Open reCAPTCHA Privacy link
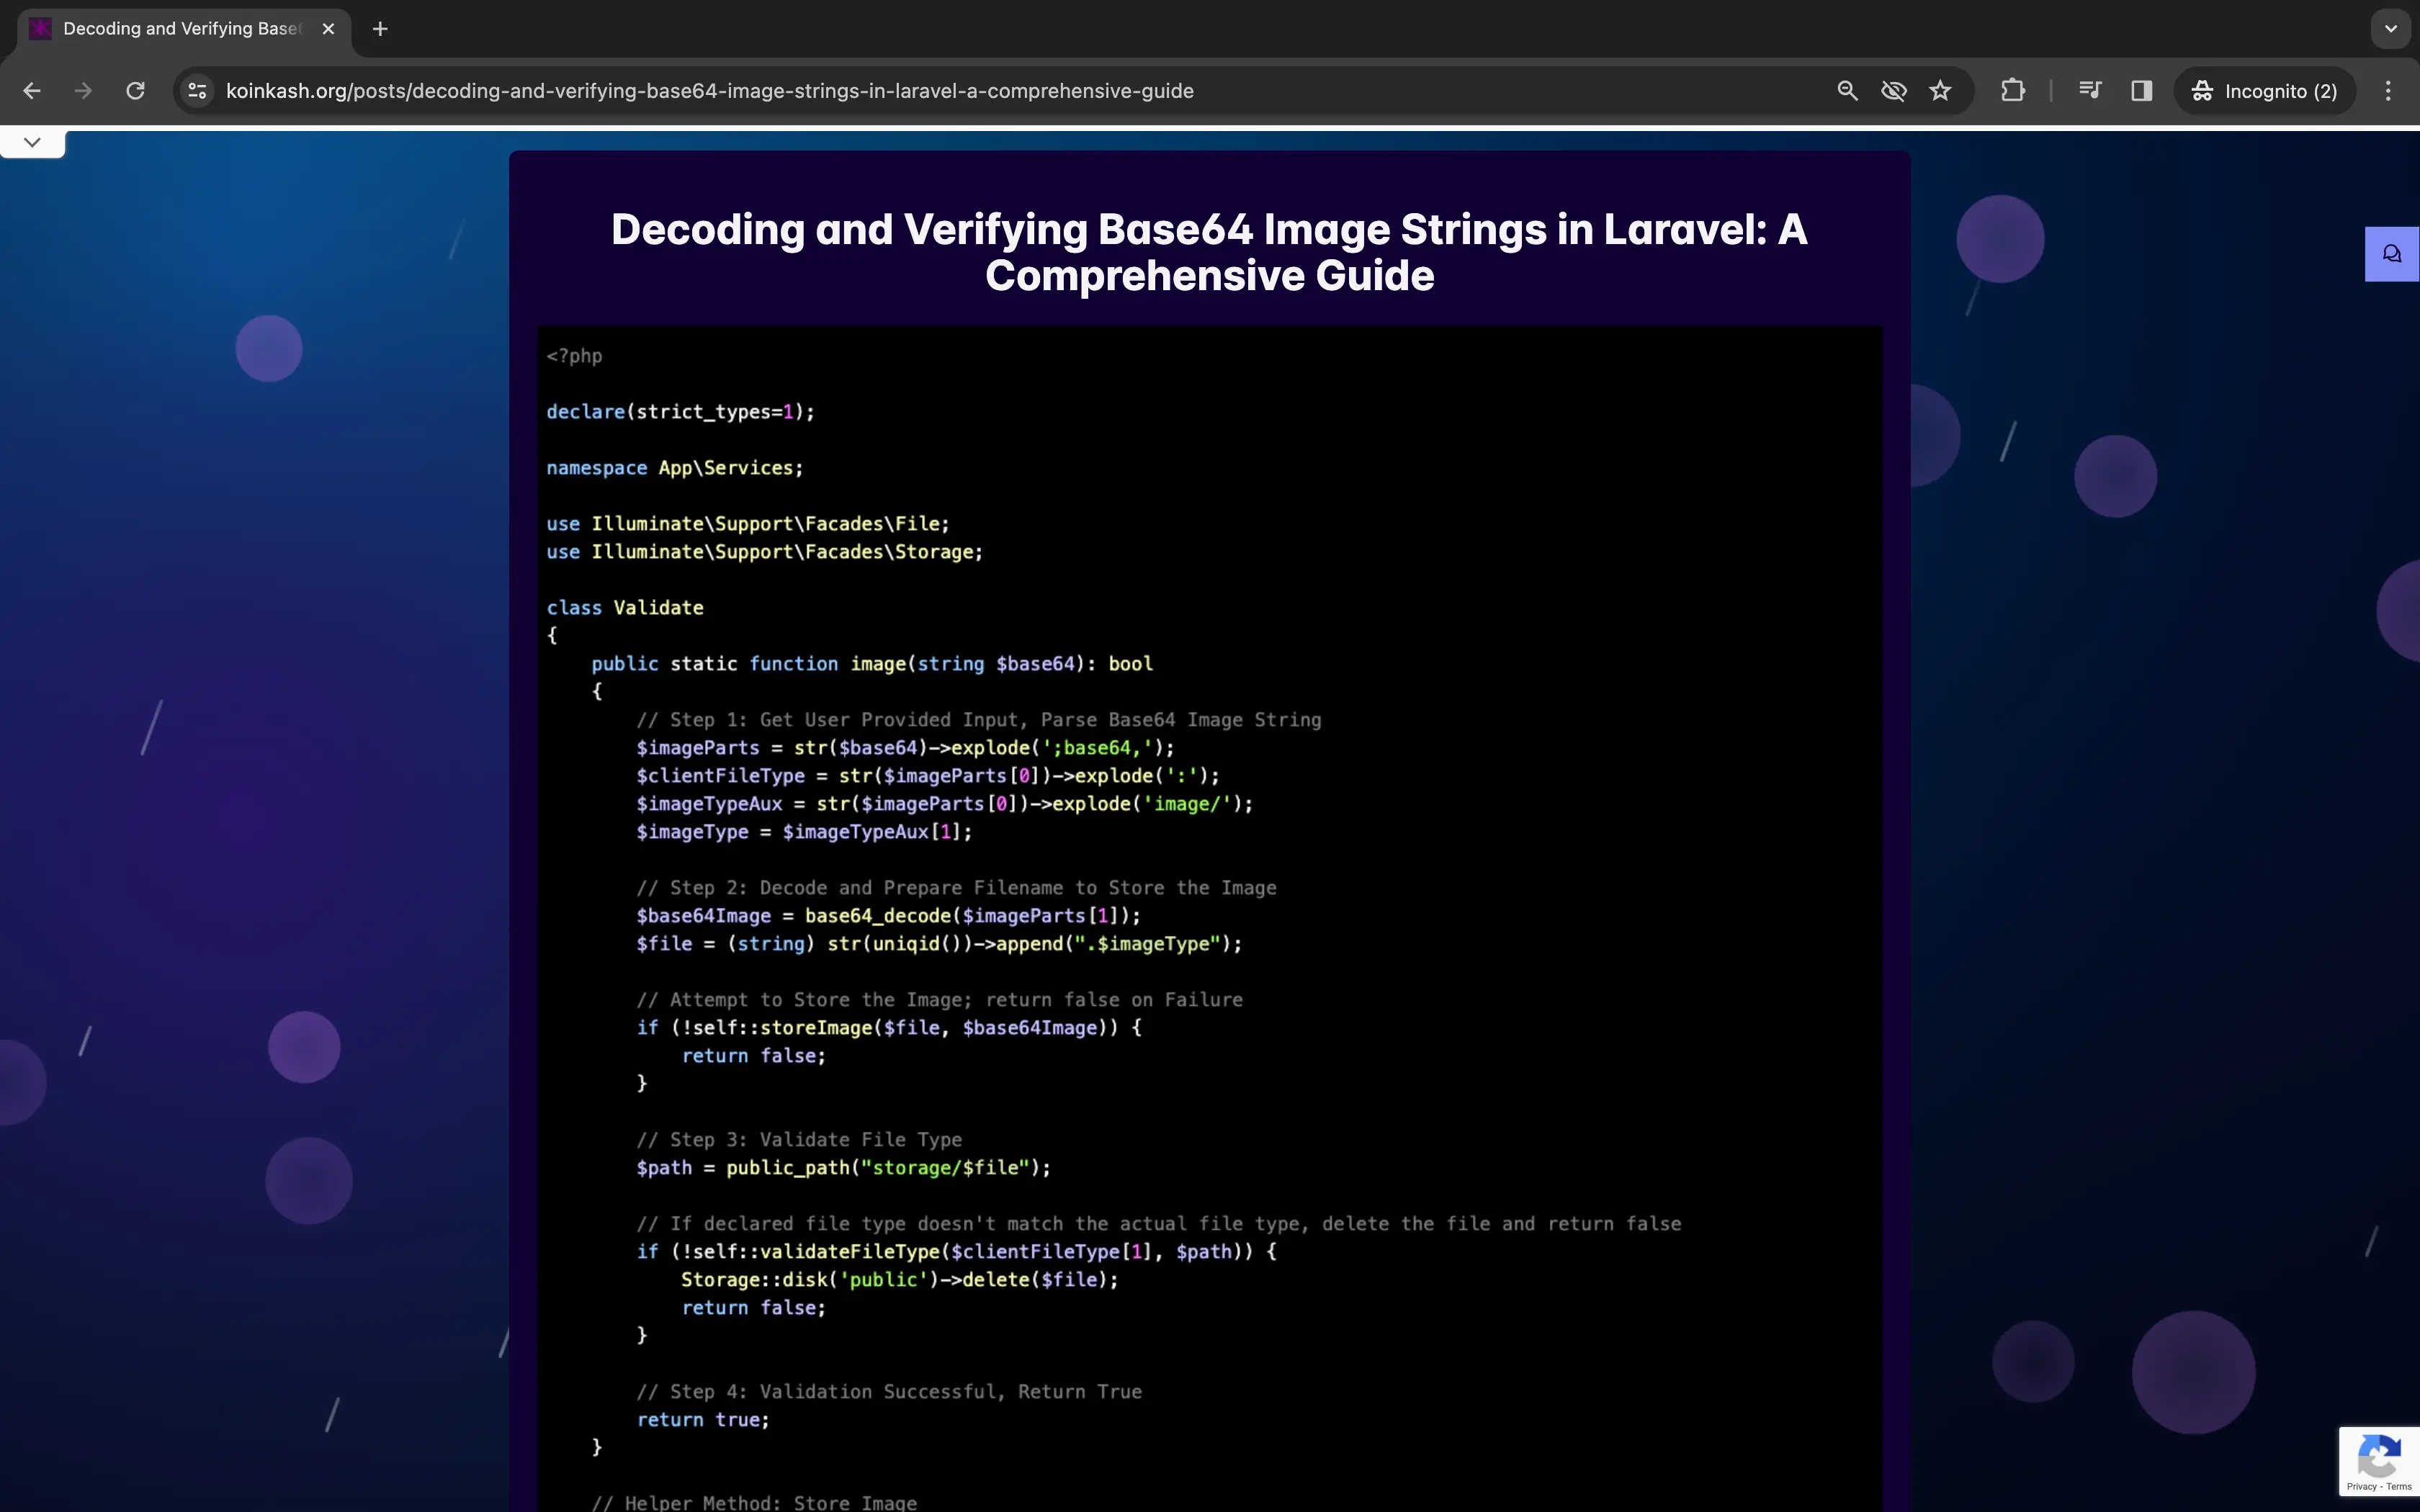The height and width of the screenshot is (1512, 2420). [x=2361, y=1487]
